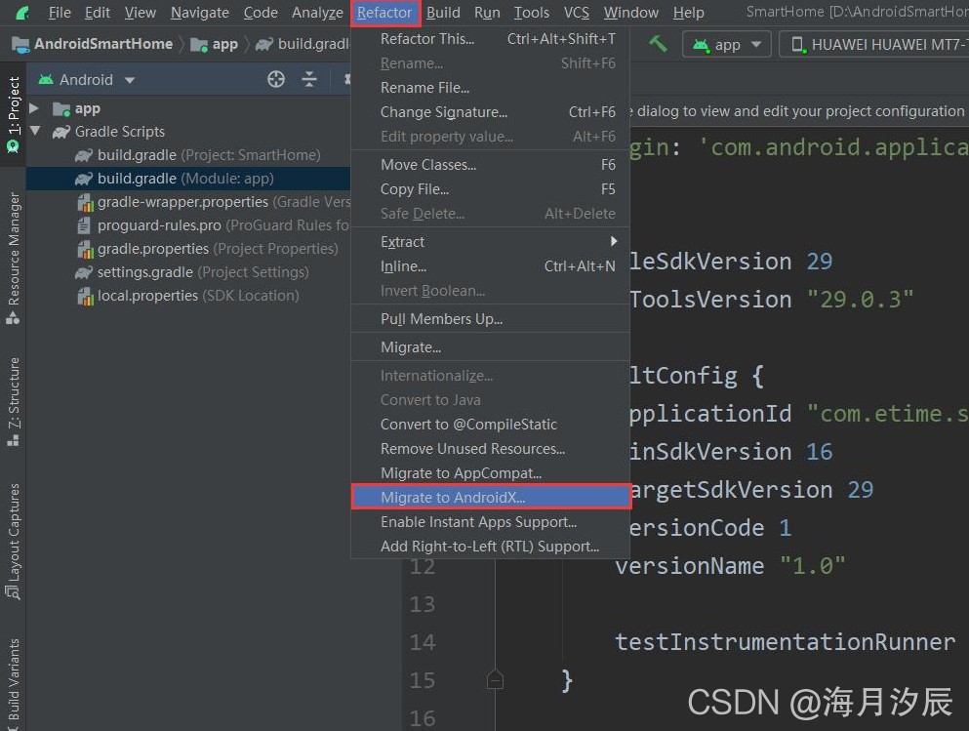
Task: Open the Window menu
Action: click(x=631, y=13)
